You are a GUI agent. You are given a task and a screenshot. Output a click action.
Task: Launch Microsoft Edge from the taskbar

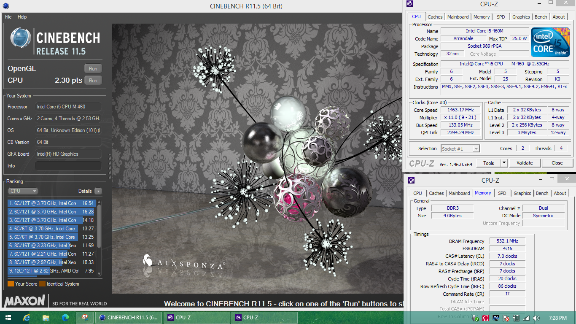[x=65, y=317]
